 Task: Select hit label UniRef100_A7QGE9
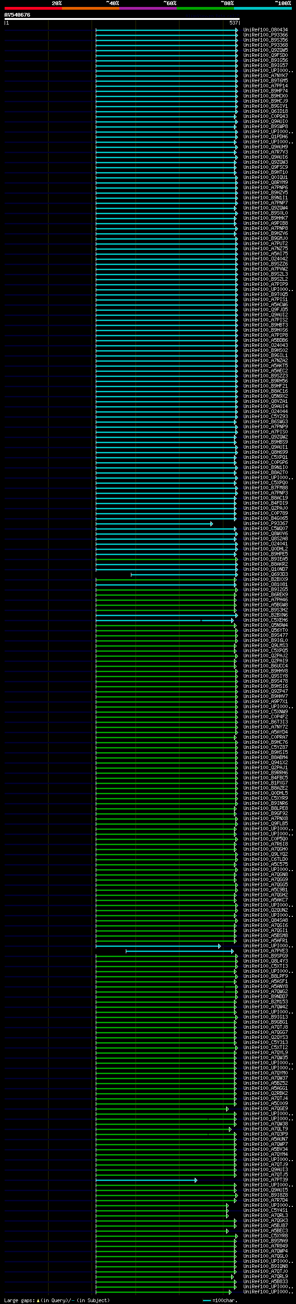click(265, 1109)
